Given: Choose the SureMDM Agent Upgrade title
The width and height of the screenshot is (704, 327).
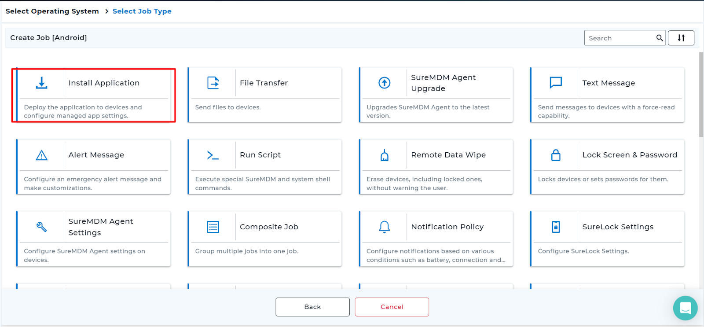Looking at the screenshot, I should (x=443, y=83).
